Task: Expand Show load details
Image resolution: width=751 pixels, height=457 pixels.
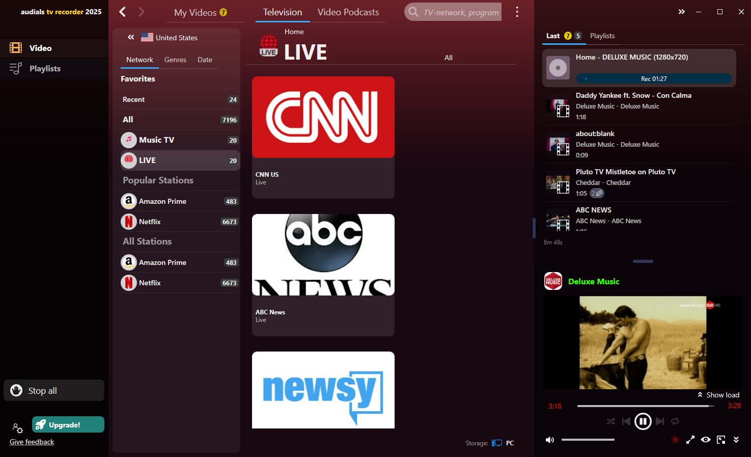Action: (718, 395)
